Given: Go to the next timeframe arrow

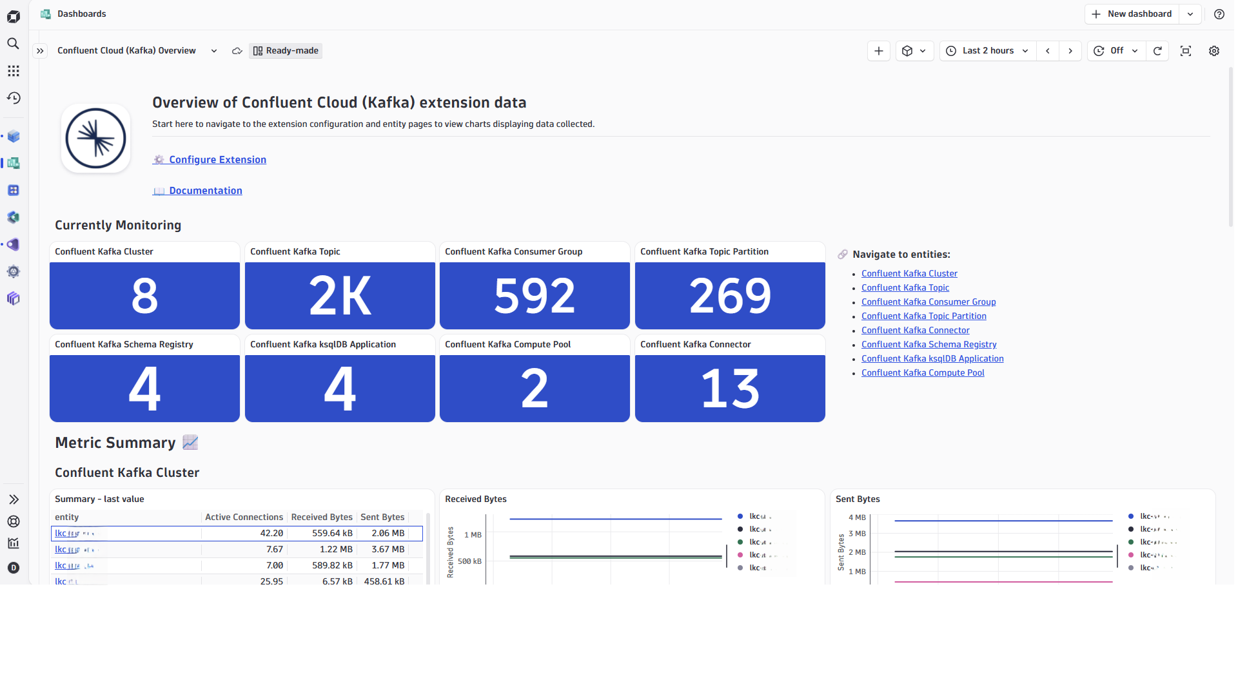Looking at the screenshot, I should coord(1070,51).
